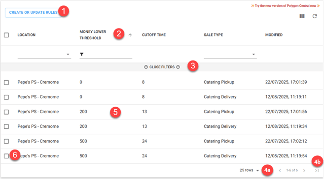Click Create or Update Rules button

click(33, 13)
